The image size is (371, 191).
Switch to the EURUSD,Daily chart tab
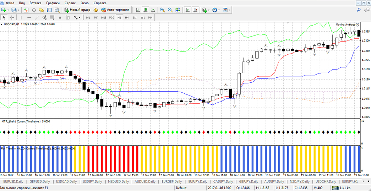(x=13, y=181)
